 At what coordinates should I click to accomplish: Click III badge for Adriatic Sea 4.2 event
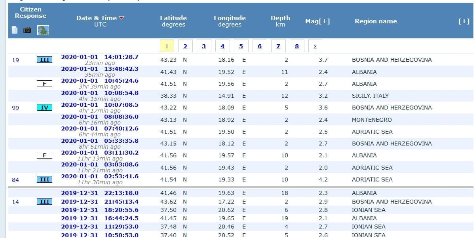[x=44, y=179]
